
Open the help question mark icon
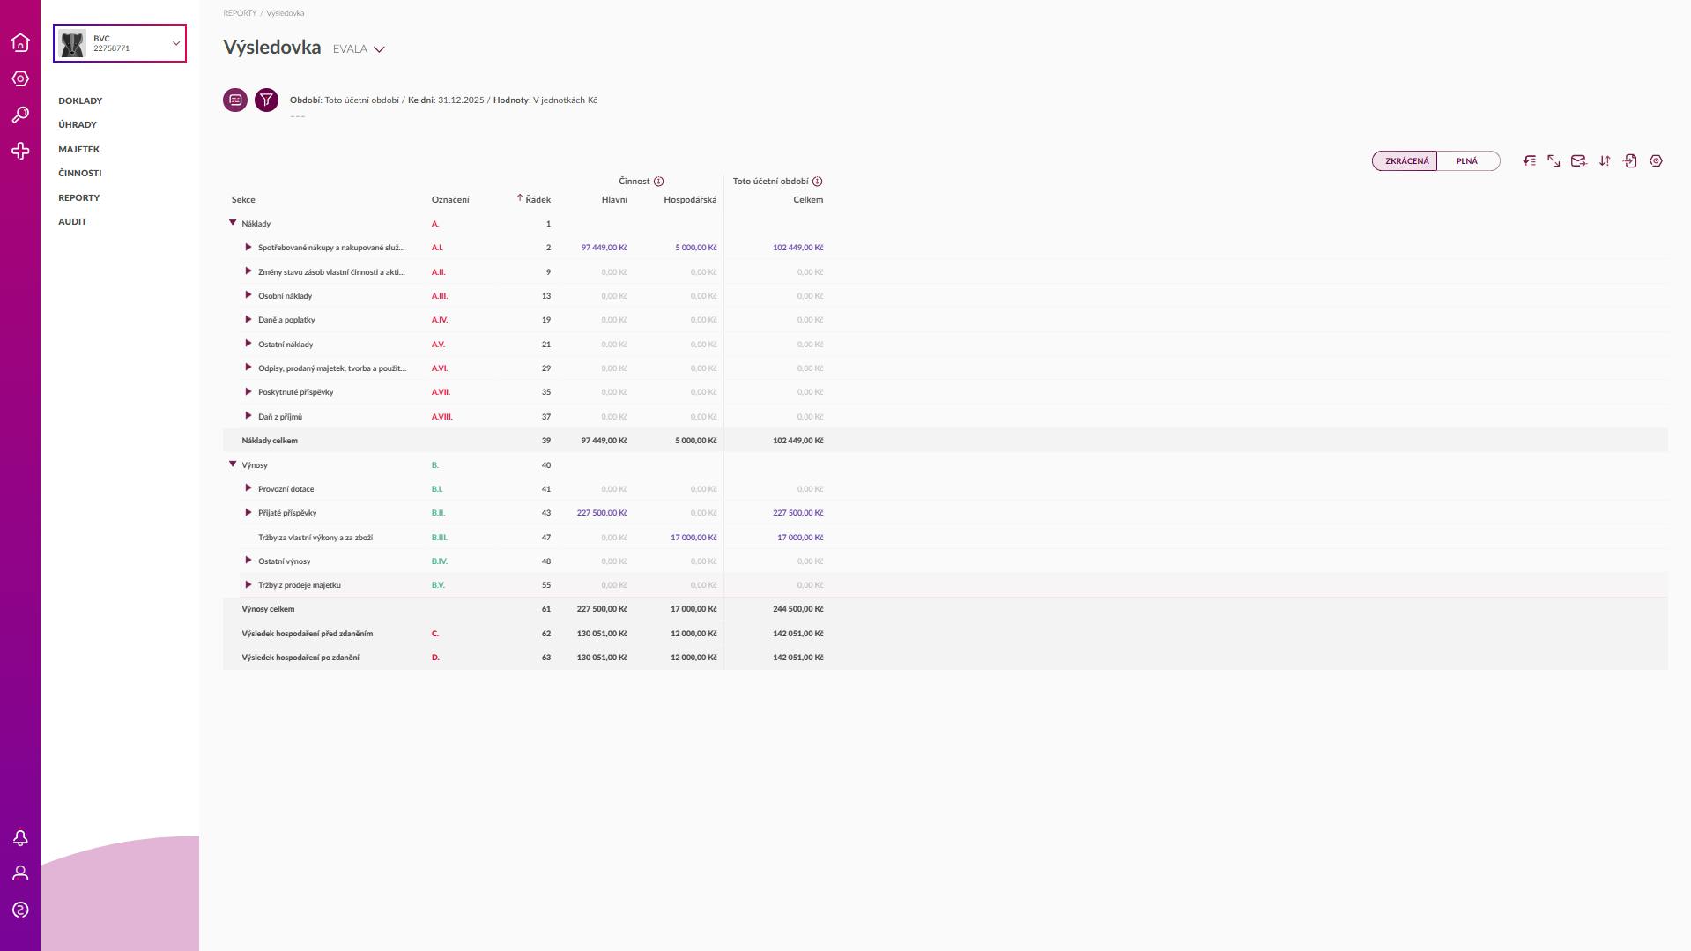tap(20, 910)
